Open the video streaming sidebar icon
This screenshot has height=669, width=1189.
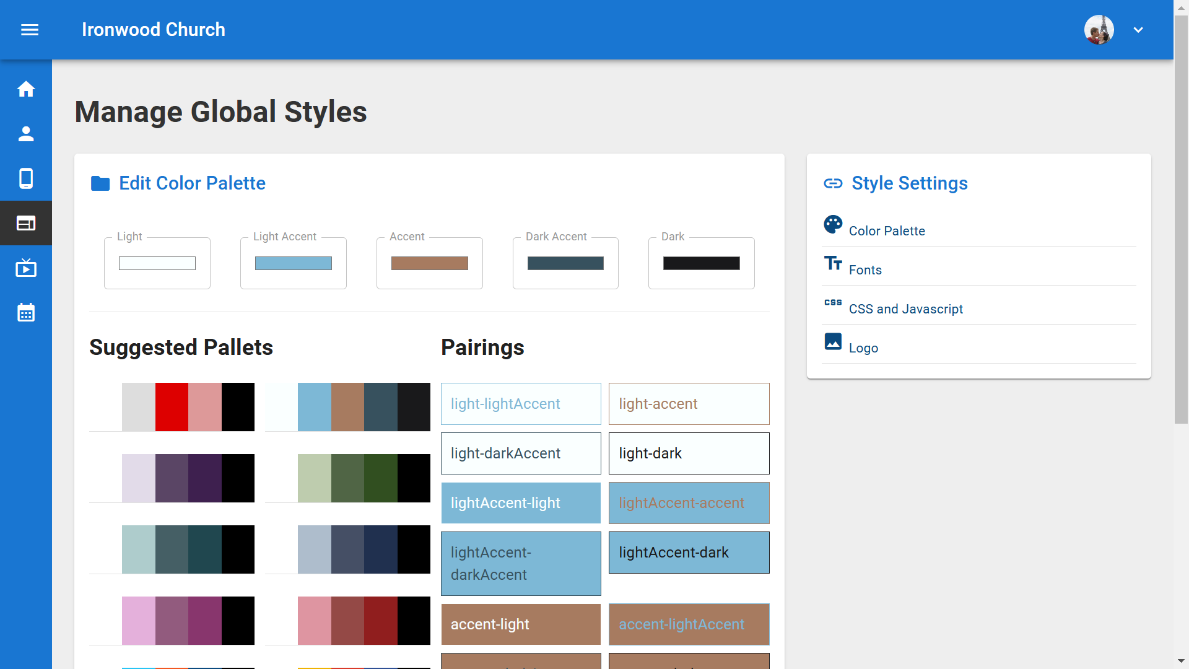(x=26, y=268)
